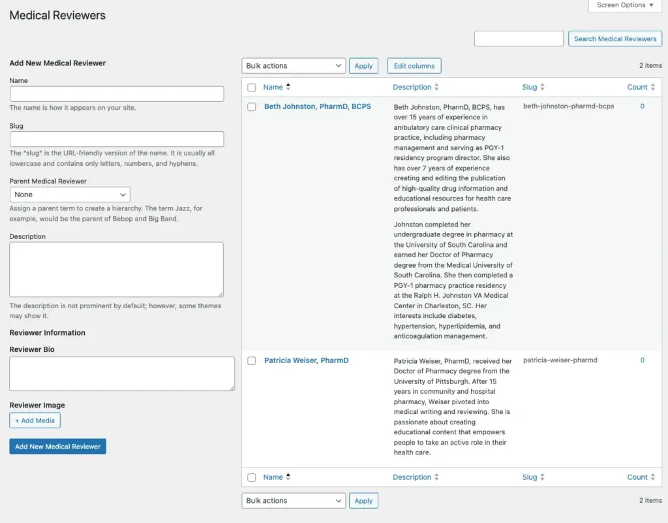Click Add New Medical Reviewer button
668x523 pixels.
tap(57, 447)
